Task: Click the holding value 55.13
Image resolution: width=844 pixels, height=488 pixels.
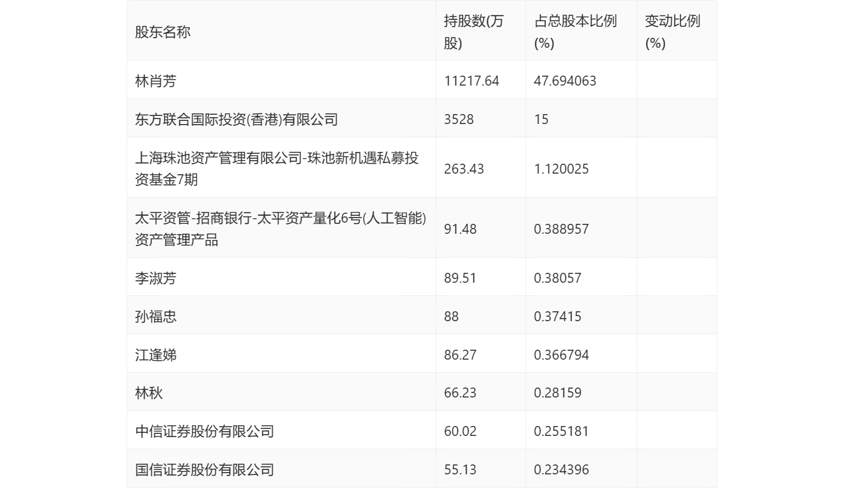Action: (x=460, y=469)
